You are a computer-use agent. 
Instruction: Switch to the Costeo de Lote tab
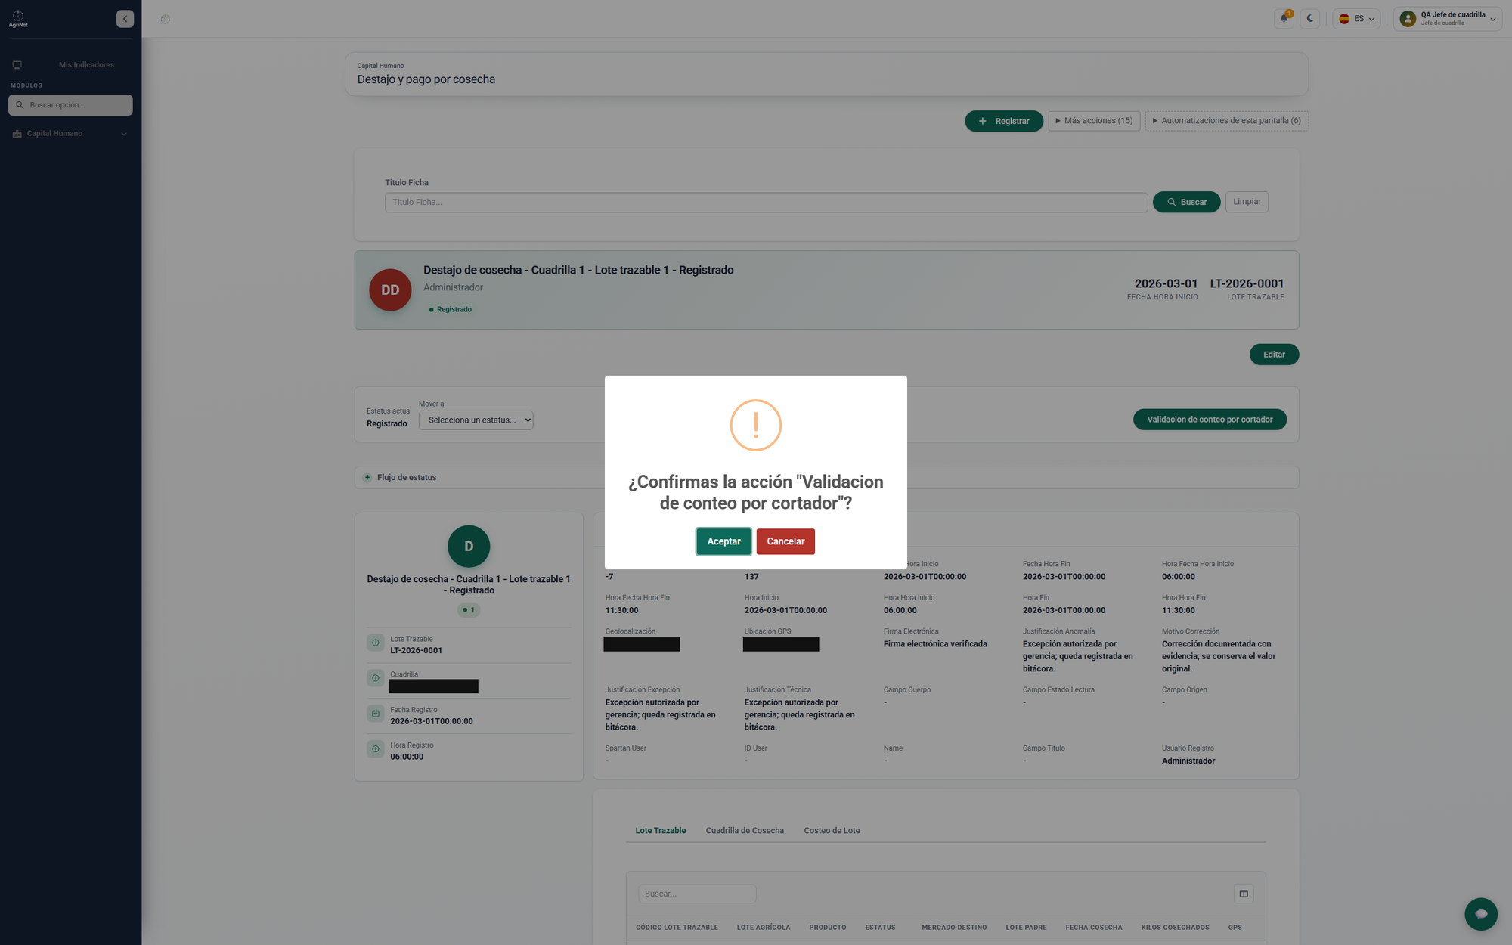coord(832,831)
